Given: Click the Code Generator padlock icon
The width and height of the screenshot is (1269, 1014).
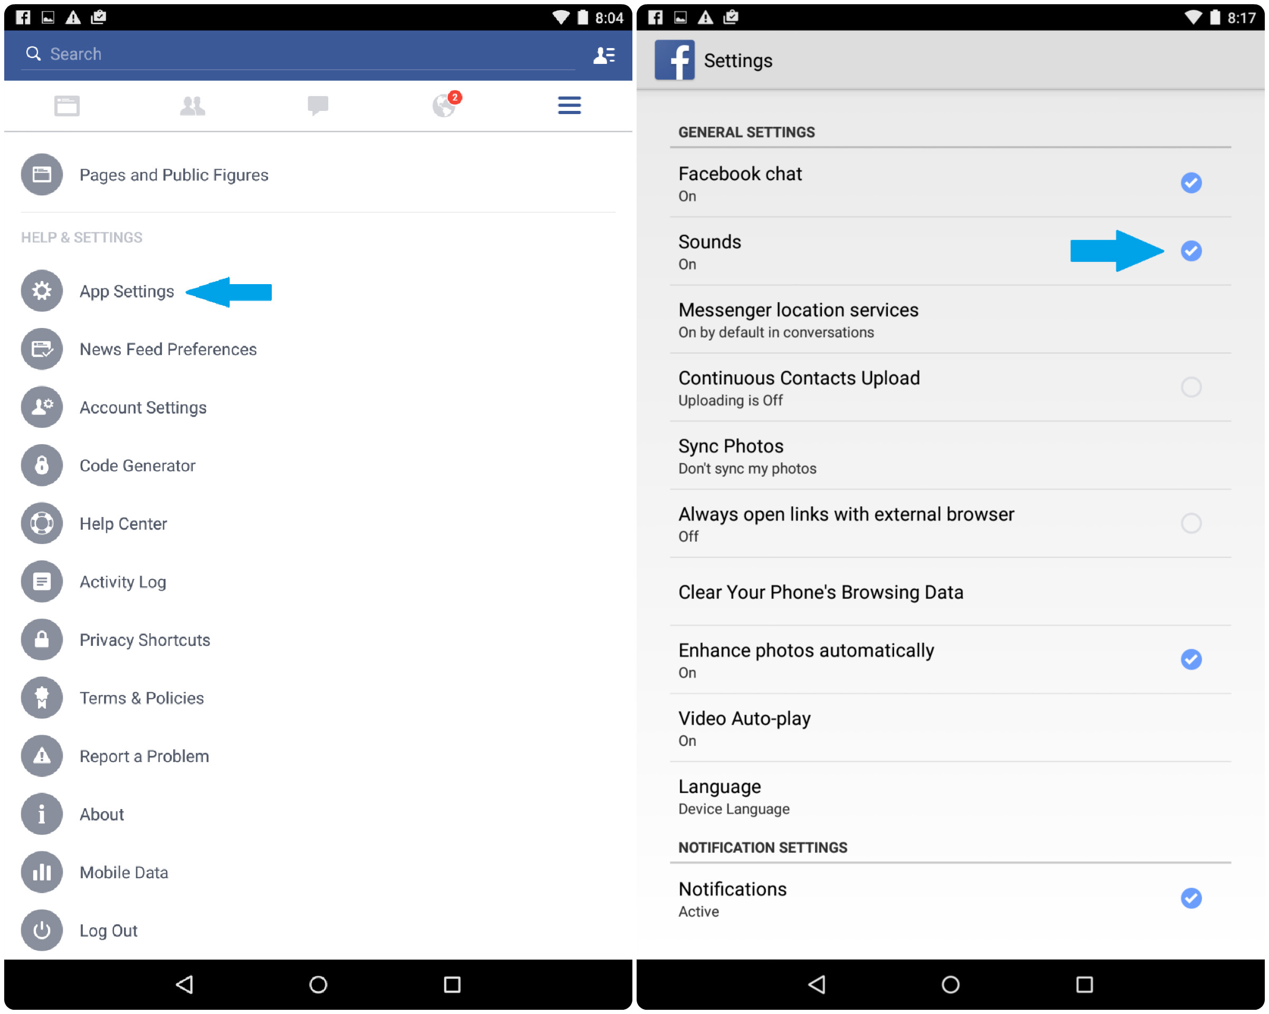Looking at the screenshot, I should coord(41,465).
